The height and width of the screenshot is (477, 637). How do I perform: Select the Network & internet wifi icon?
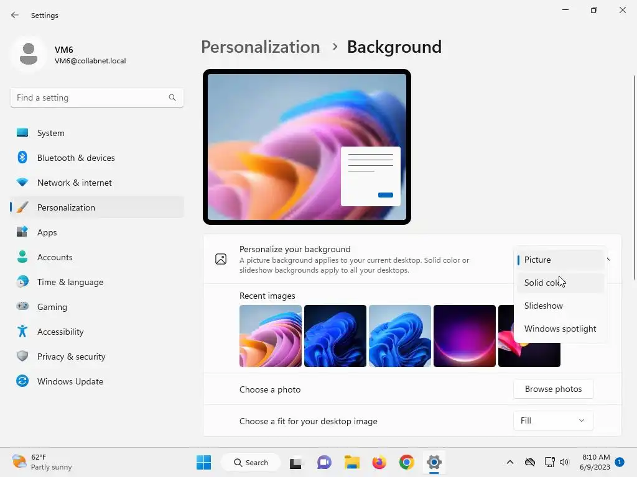coord(22,183)
